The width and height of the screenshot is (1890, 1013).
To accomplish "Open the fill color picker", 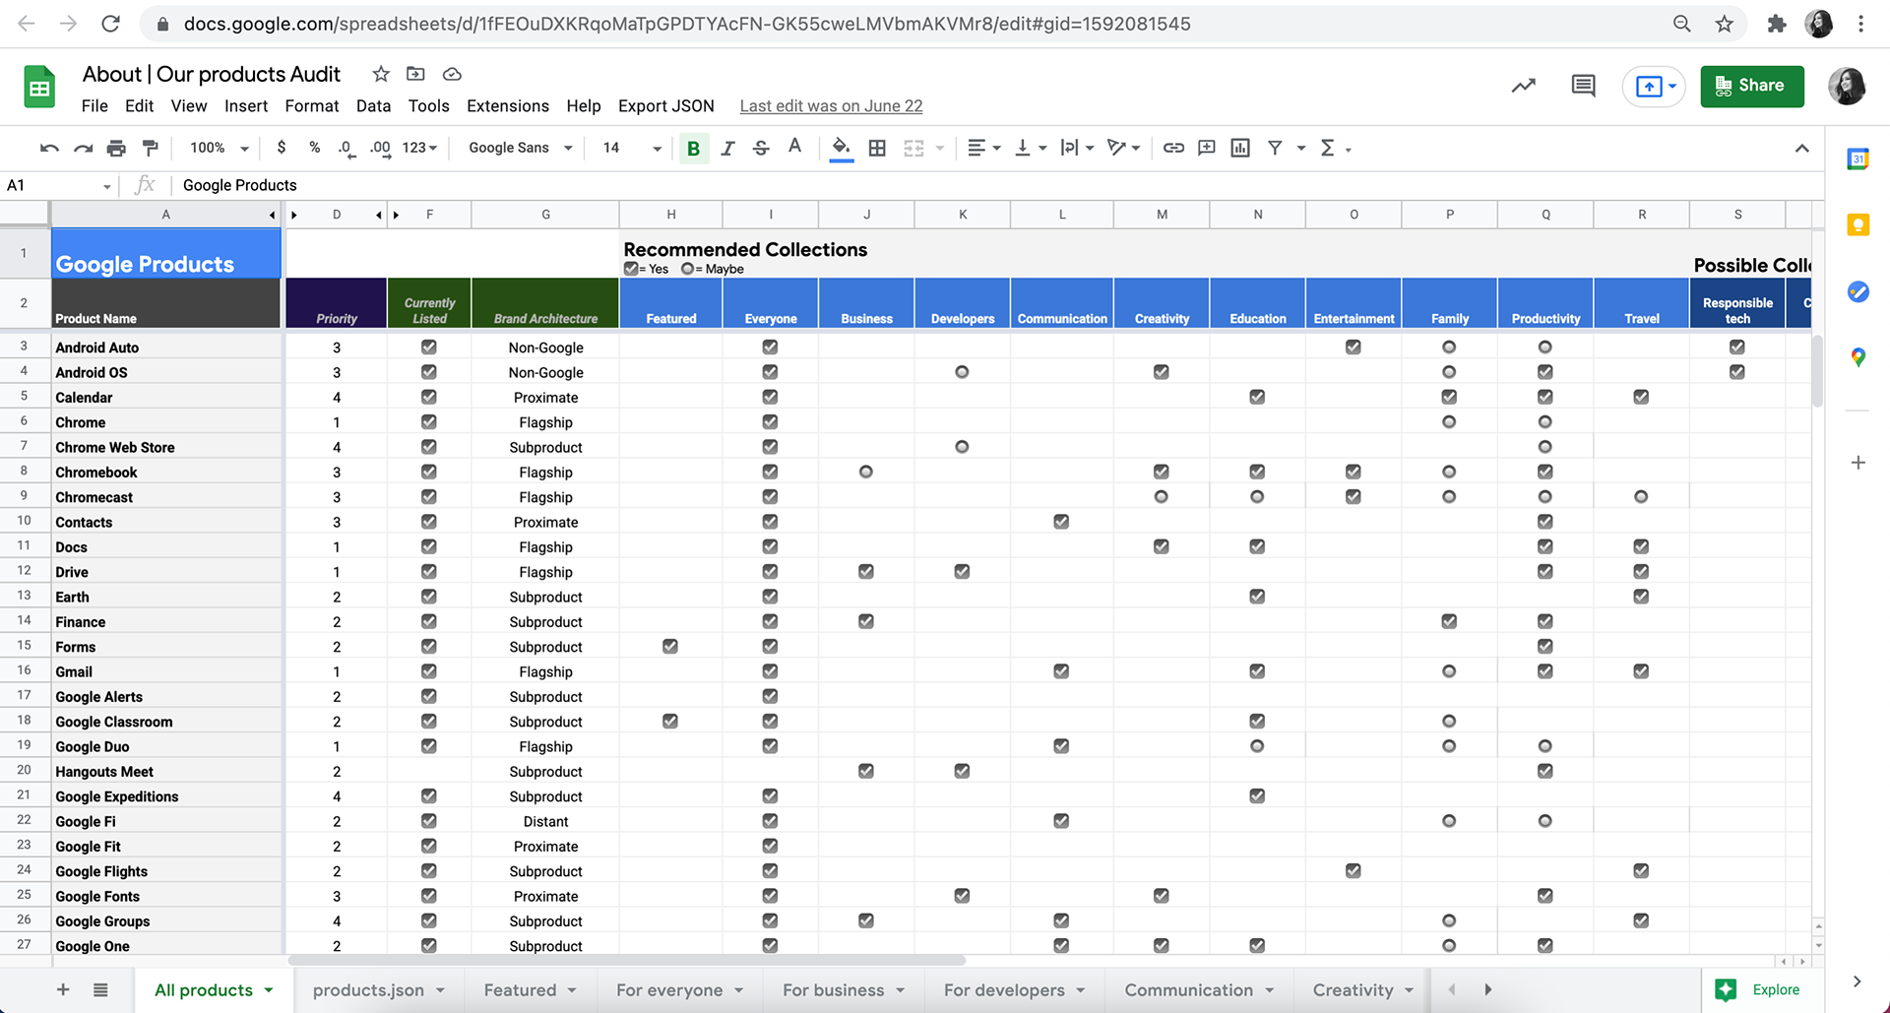I will tap(841, 148).
